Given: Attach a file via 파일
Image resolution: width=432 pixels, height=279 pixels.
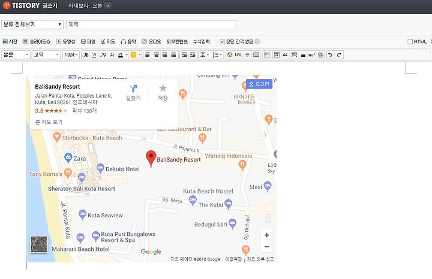Looking at the screenshot, I should tap(88, 41).
